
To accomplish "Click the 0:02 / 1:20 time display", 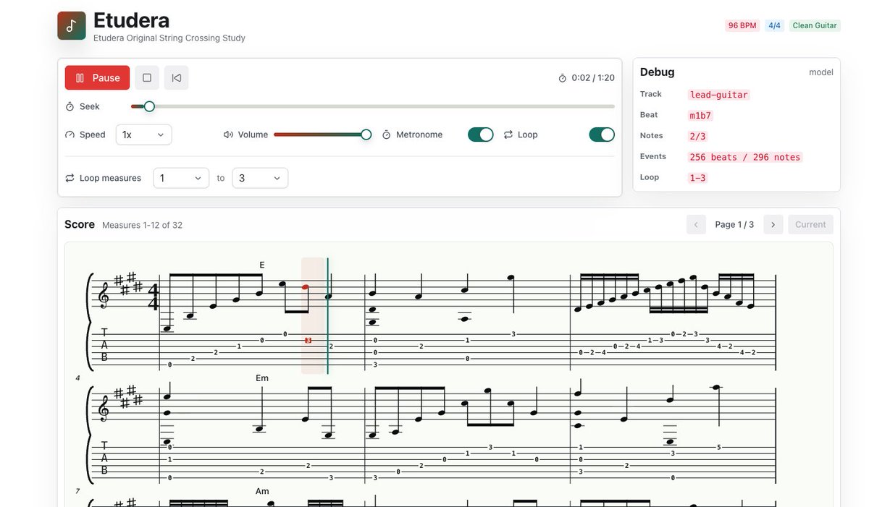I will 593,78.
